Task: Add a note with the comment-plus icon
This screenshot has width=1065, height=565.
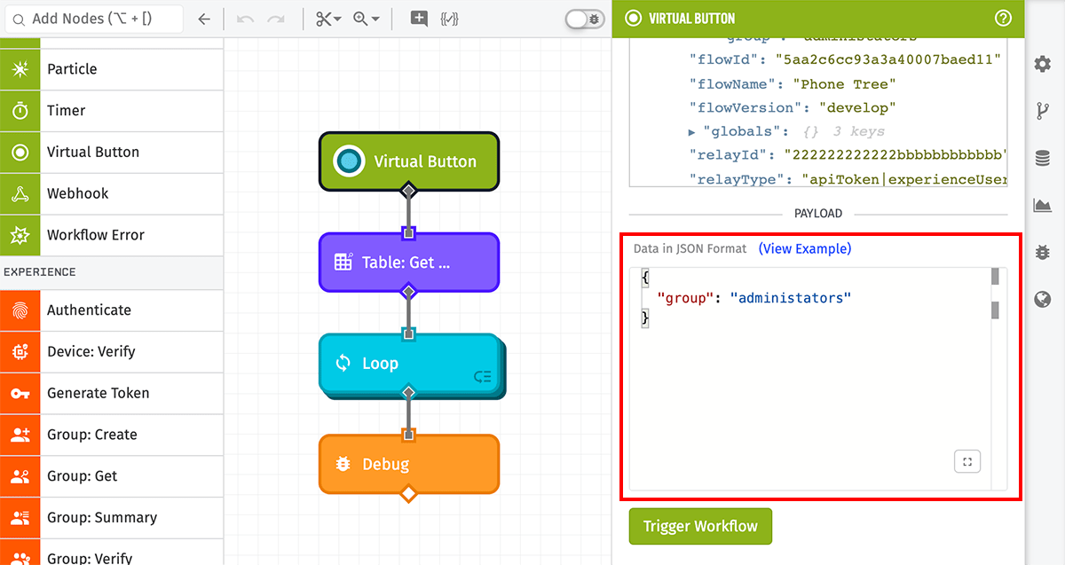Action: [419, 19]
